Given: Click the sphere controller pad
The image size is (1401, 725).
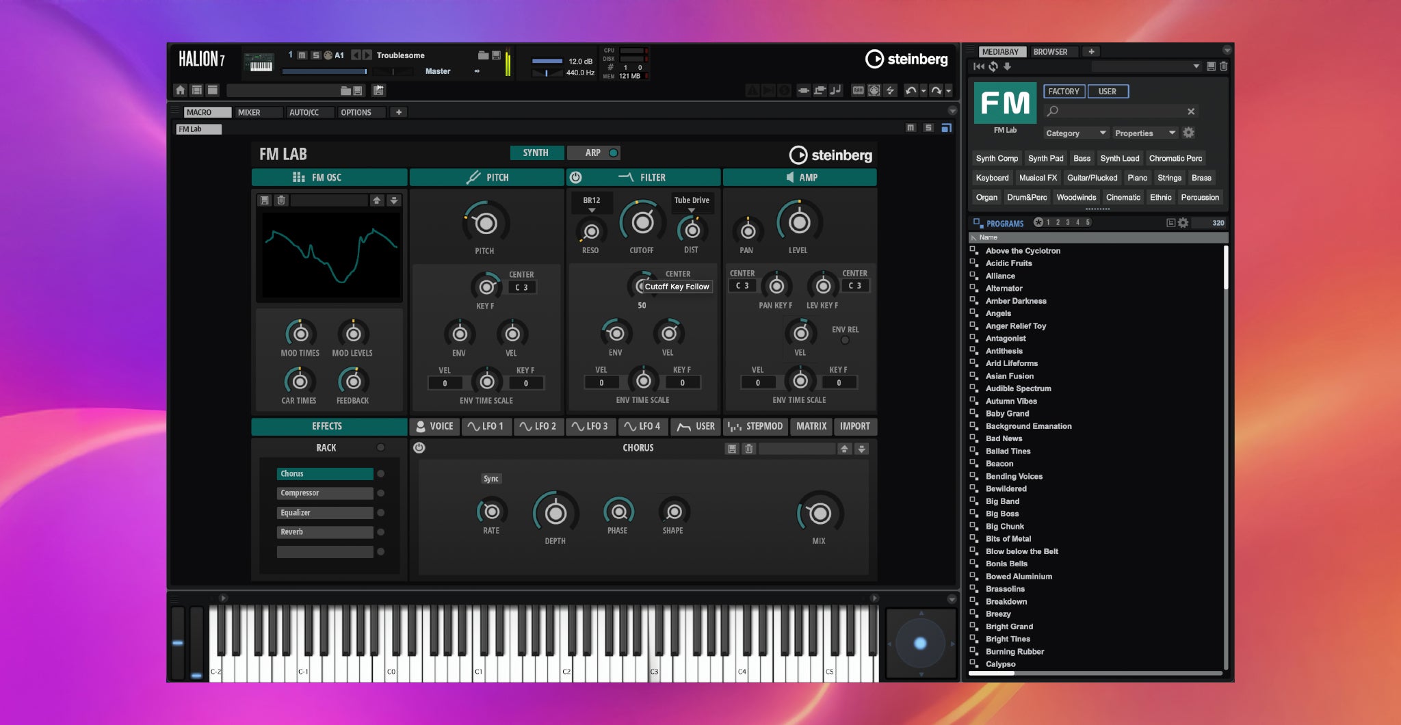Looking at the screenshot, I should [x=920, y=643].
